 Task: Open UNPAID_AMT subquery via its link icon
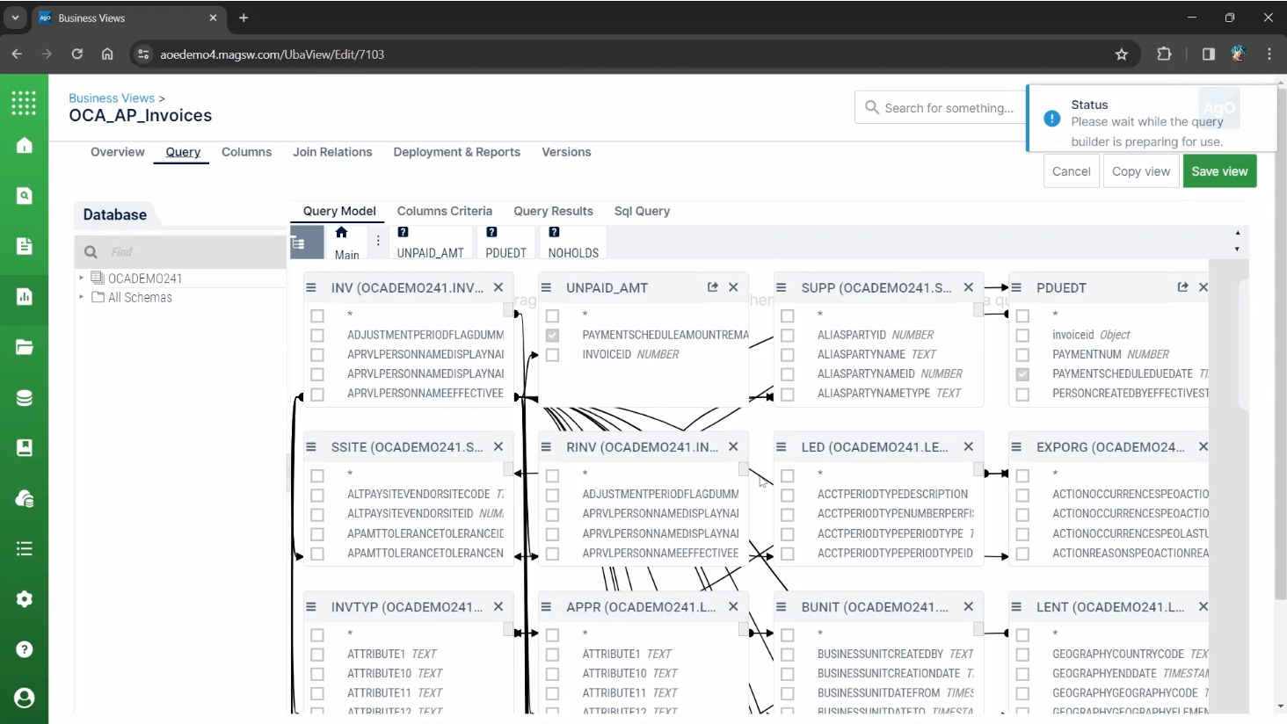coord(712,287)
